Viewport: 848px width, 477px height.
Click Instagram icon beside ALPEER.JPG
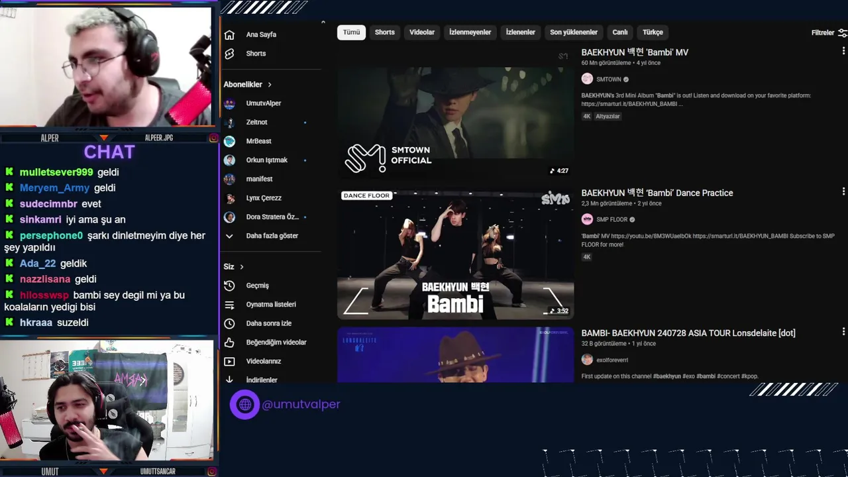click(x=213, y=138)
